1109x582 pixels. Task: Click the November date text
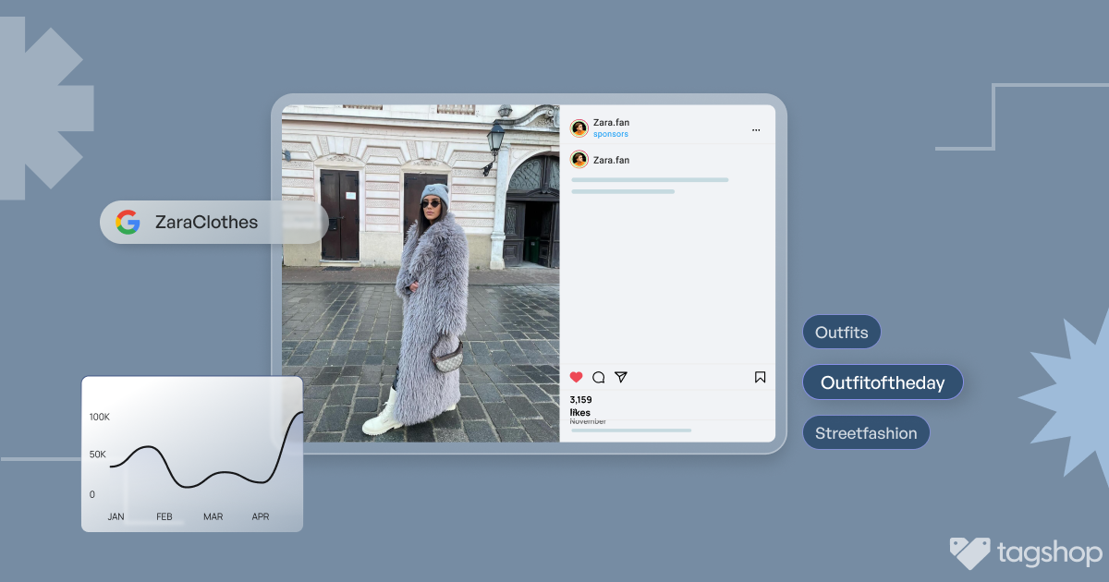[588, 421]
